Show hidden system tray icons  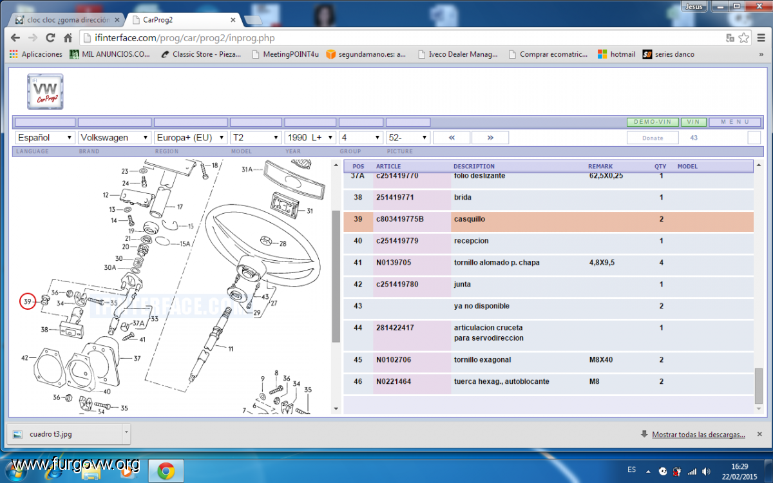coord(648,471)
